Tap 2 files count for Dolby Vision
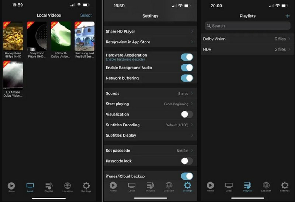Image resolution: width=295 pixels, height=202 pixels. (x=280, y=39)
